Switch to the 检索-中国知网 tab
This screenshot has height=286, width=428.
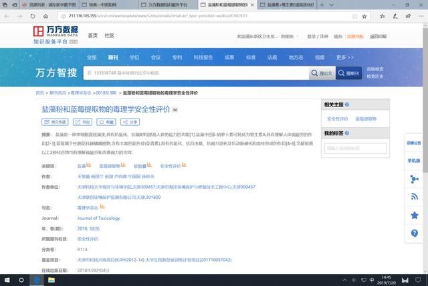tap(109, 5)
